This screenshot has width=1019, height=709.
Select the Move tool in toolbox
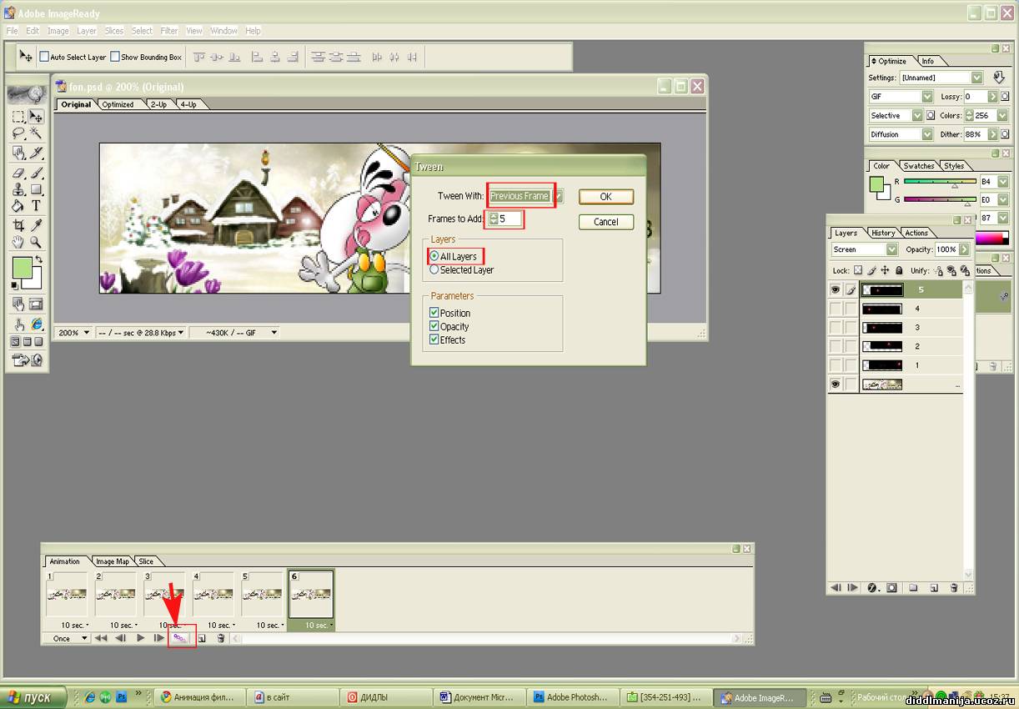pyautogui.click(x=36, y=117)
